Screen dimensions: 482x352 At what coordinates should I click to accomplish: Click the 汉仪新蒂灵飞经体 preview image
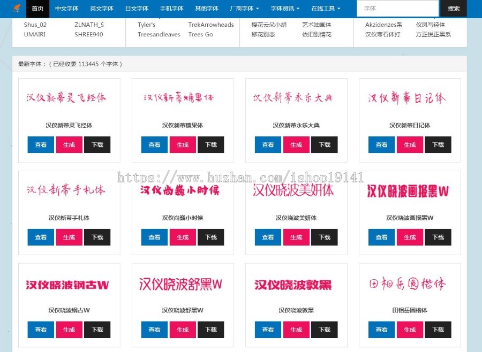(x=66, y=98)
